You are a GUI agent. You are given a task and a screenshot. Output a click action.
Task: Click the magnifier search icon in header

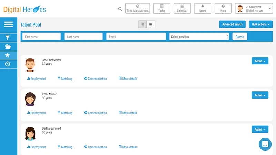click(120, 9)
